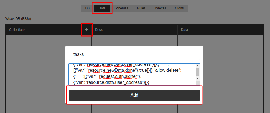Click the Data column header in the table
The width and height of the screenshot is (270, 113).
coord(185,30)
